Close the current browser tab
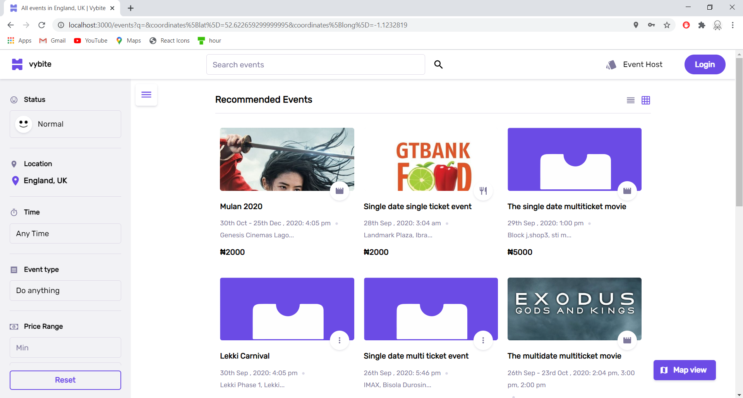The width and height of the screenshot is (743, 398). [x=112, y=8]
